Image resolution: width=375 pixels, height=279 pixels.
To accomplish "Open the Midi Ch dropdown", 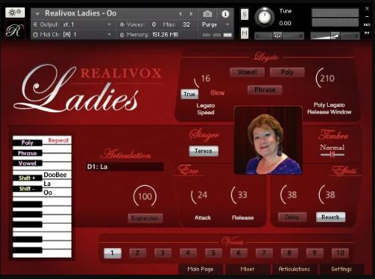I will (x=109, y=35).
